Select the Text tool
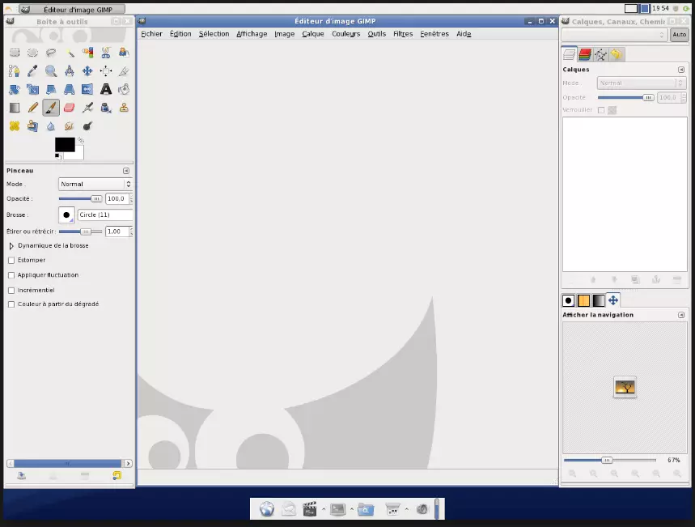 pos(106,90)
